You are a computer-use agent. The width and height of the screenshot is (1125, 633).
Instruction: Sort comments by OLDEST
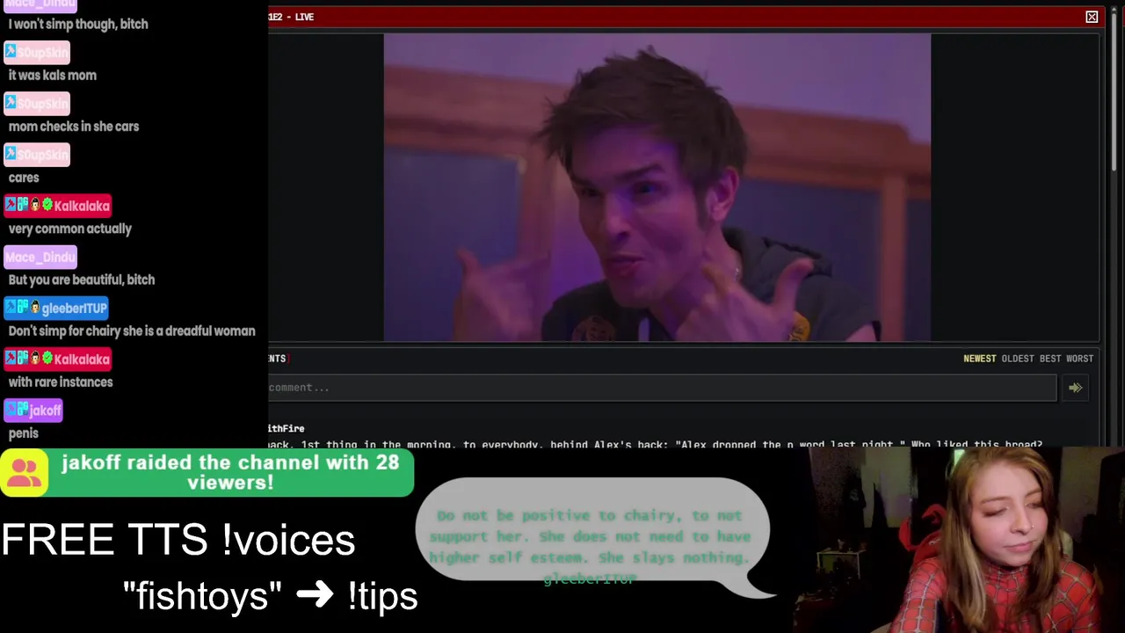[1018, 359]
